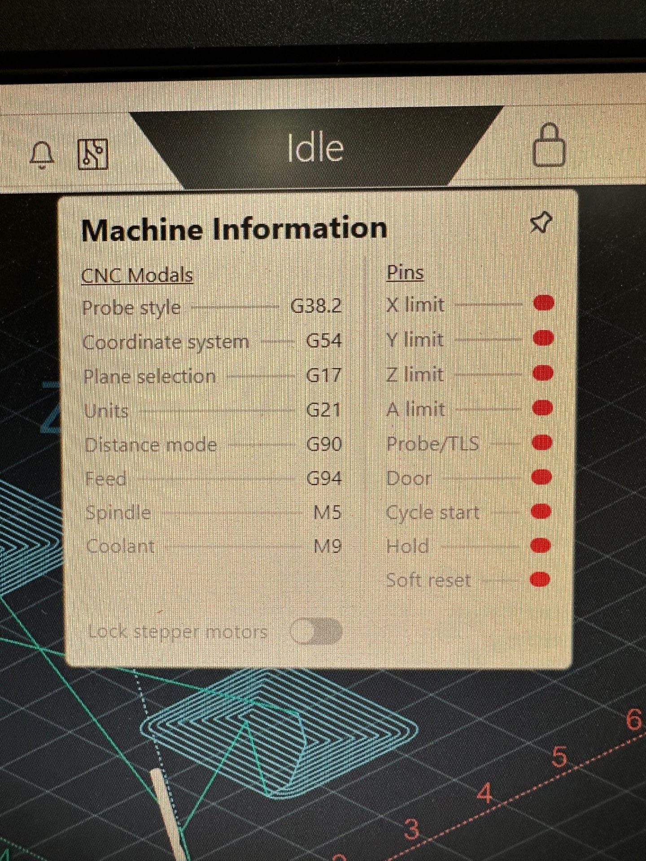Click the Soft reset red indicator

540,579
